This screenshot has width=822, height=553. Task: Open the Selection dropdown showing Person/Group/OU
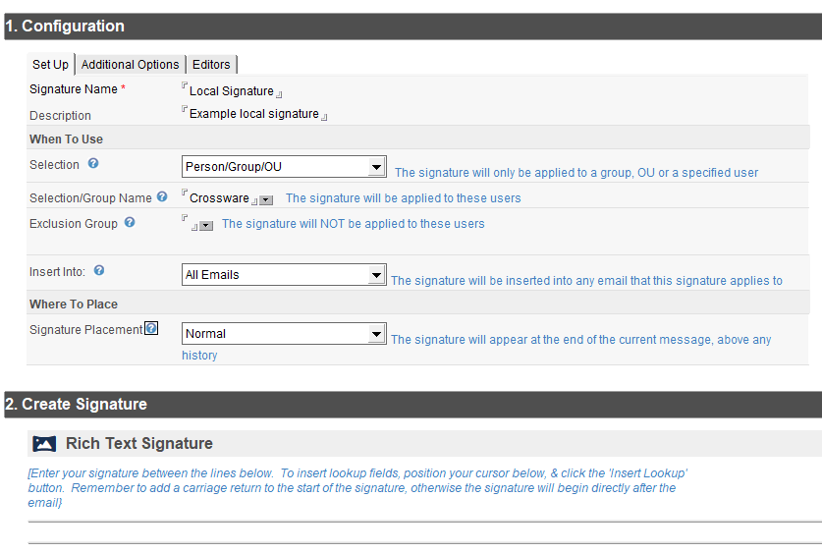pos(284,167)
